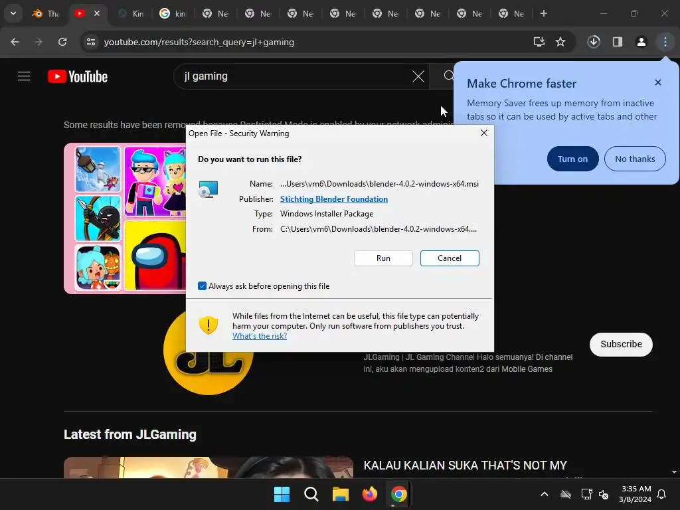680x510 pixels.
Task: Close the active YouTube tab
Action: pos(97,13)
